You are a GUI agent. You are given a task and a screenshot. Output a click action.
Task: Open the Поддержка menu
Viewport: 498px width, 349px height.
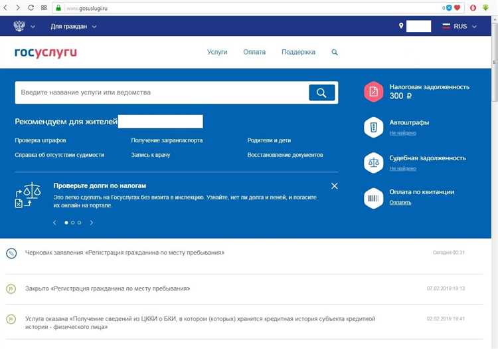pyautogui.click(x=298, y=52)
